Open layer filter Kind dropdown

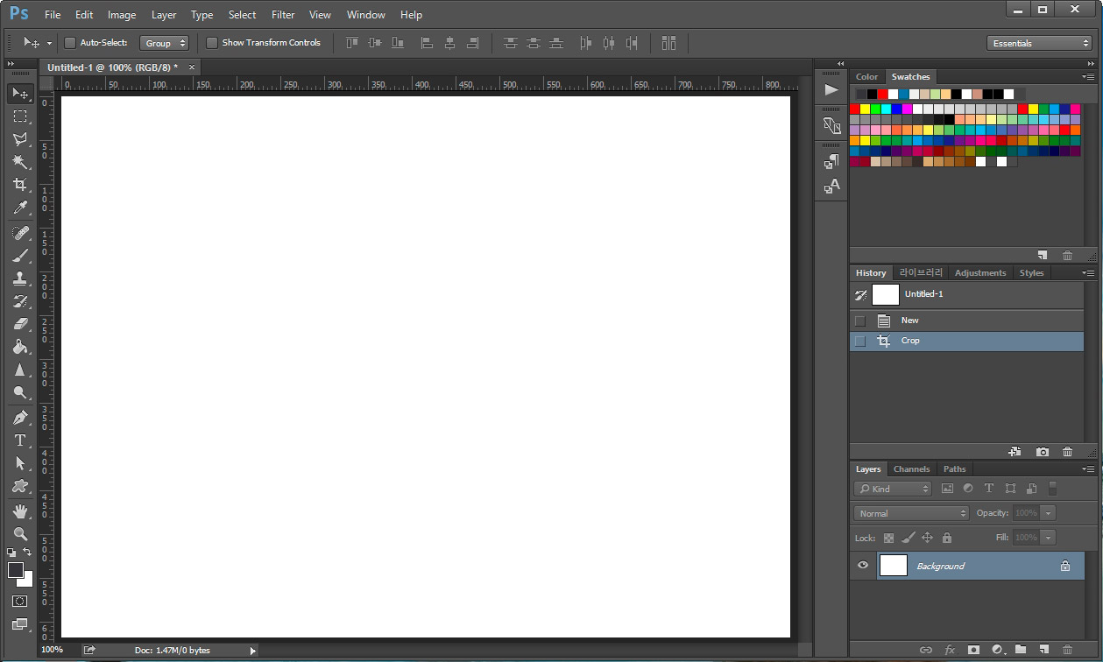[x=893, y=489]
